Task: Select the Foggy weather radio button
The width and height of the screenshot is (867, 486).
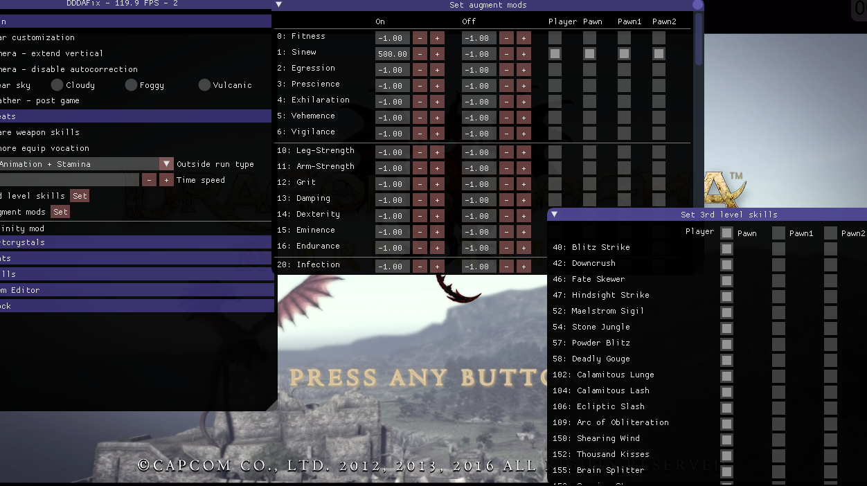Action: tap(132, 85)
